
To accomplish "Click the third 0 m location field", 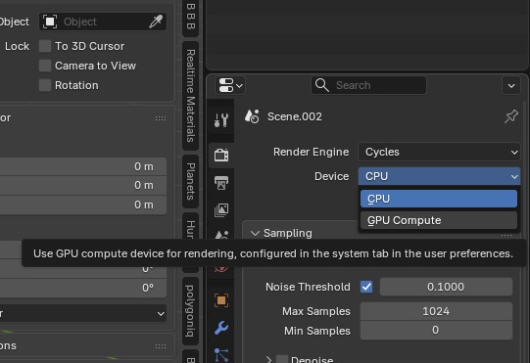I will tap(83, 204).
